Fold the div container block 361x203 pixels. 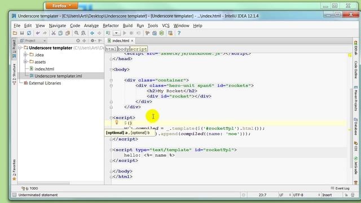tap(111, 80)
